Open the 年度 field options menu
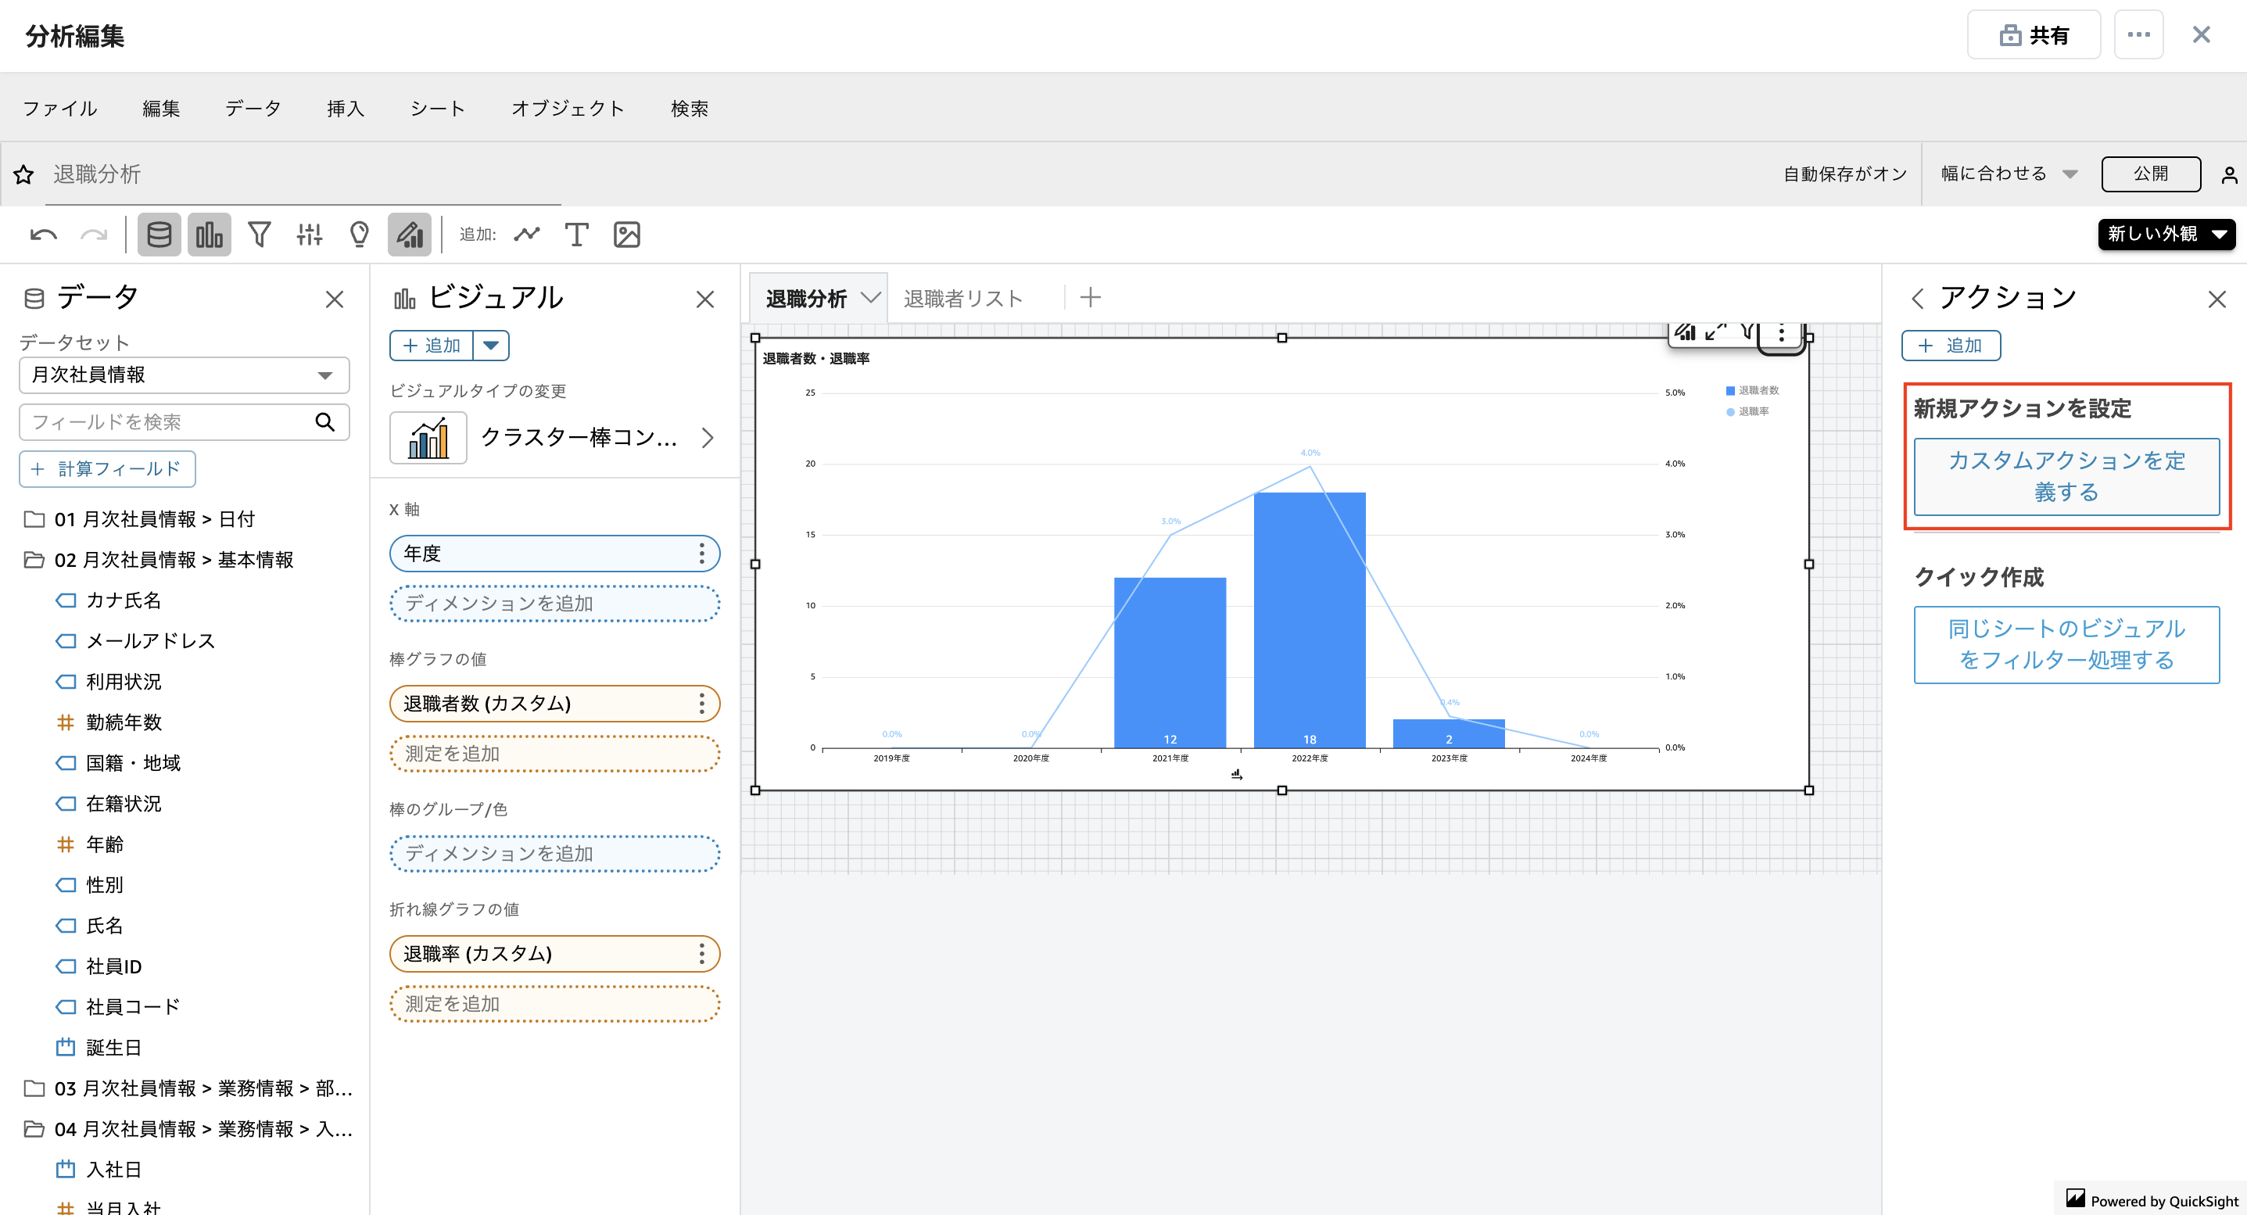This screenshot has height=1215, width=2247. click(x=701, y=554)
